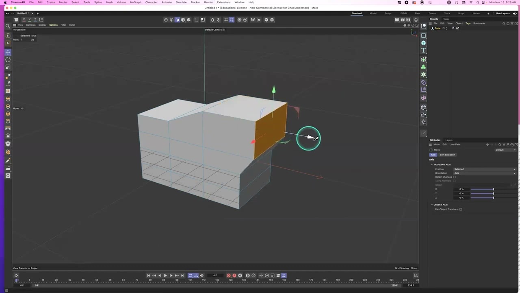Toggle Enable Snap icon
This screenshot has width=520, height=293.
pos(212,20)
